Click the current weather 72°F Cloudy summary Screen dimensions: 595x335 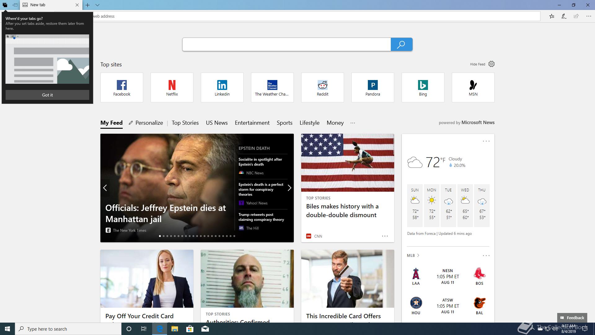[436, 162]
